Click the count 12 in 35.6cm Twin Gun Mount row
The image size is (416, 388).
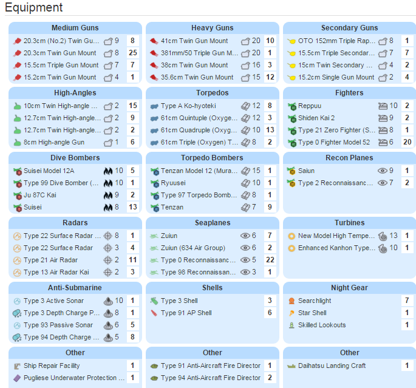(x=270, y=77)
